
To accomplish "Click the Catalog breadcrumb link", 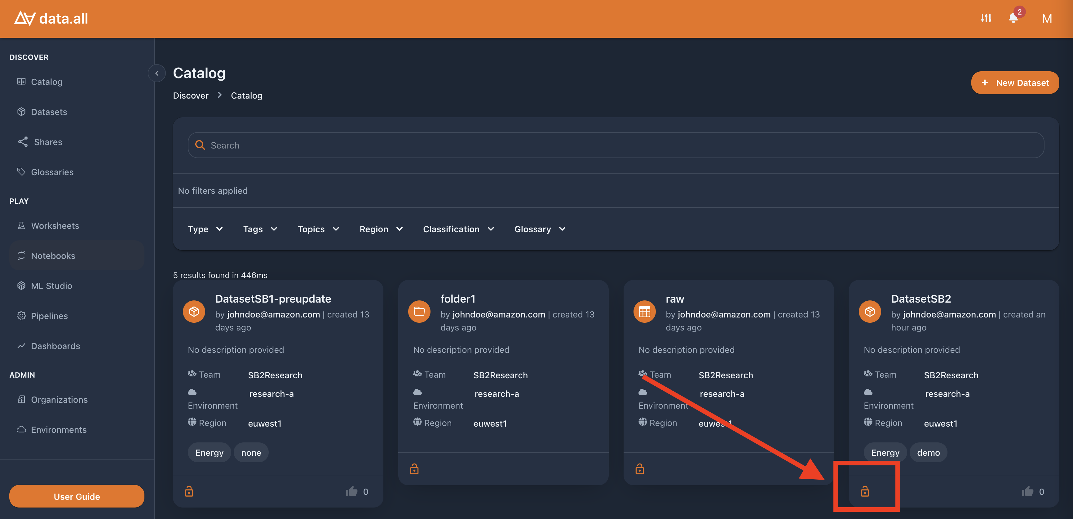I will point(247,95).
